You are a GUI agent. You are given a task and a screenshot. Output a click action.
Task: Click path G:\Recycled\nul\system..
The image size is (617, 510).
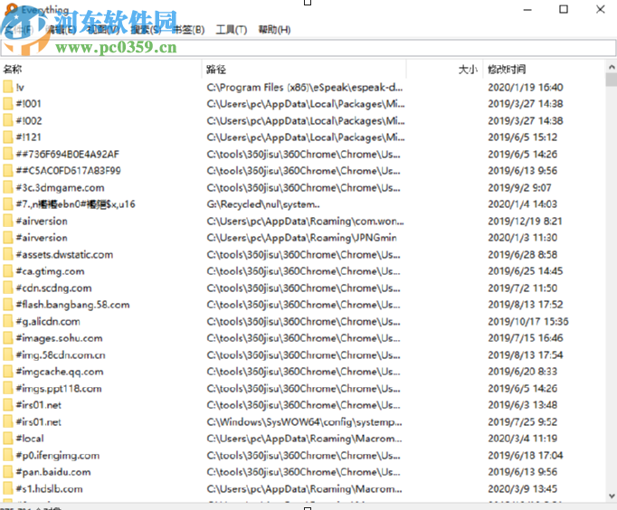[263, 204]
